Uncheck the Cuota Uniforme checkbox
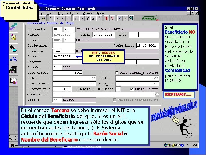The width and height of the screenshot is (206, 155). click(x=132, y=89)
